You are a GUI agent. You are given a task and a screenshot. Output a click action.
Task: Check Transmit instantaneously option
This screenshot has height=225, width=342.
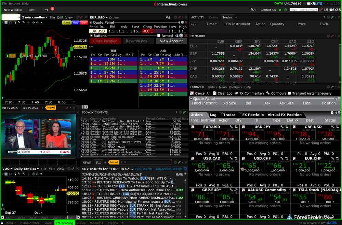coord(290,93)
